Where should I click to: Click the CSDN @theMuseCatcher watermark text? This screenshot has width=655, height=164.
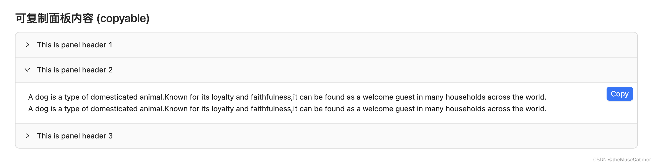pos(622,159)
